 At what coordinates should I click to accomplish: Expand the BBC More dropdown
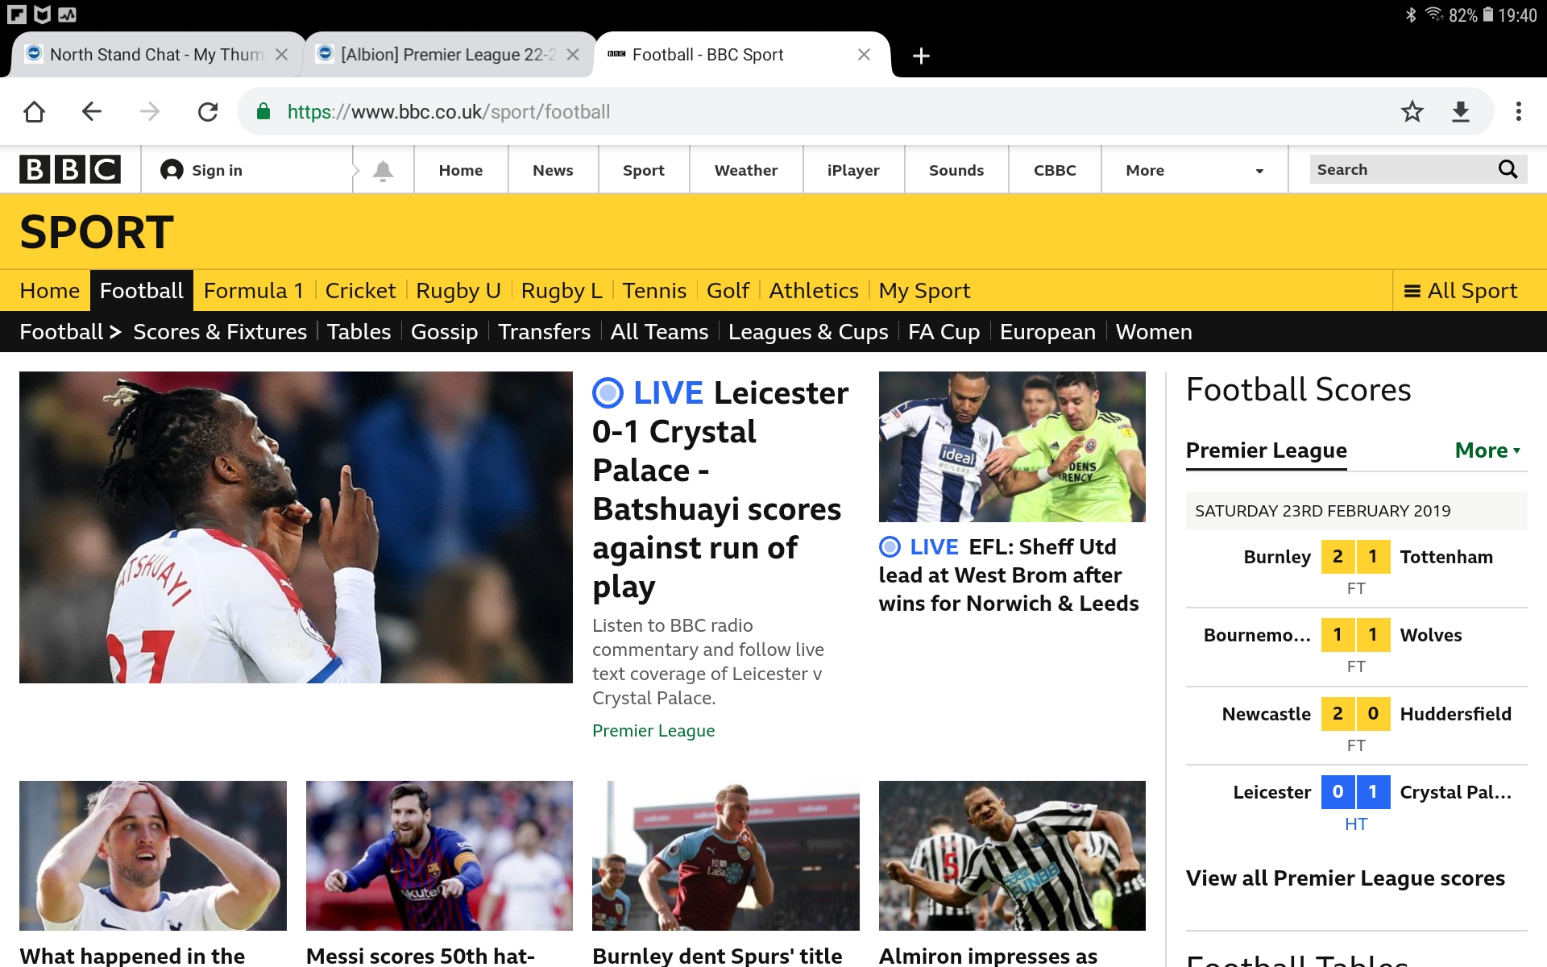pos(1195,170)
